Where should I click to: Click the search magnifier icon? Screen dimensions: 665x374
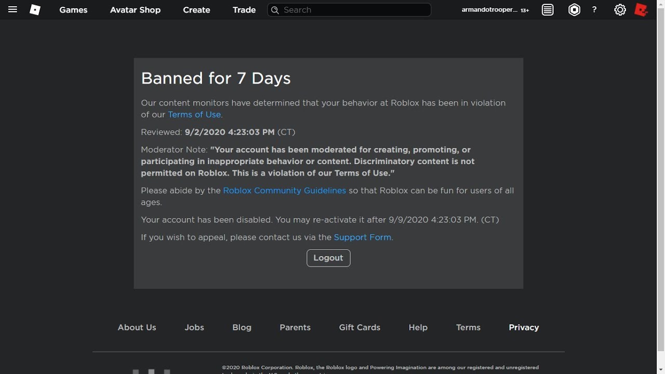(275, 10)
